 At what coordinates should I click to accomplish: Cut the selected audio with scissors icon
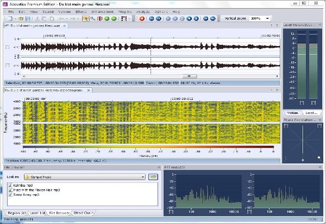tap(37, 18)
